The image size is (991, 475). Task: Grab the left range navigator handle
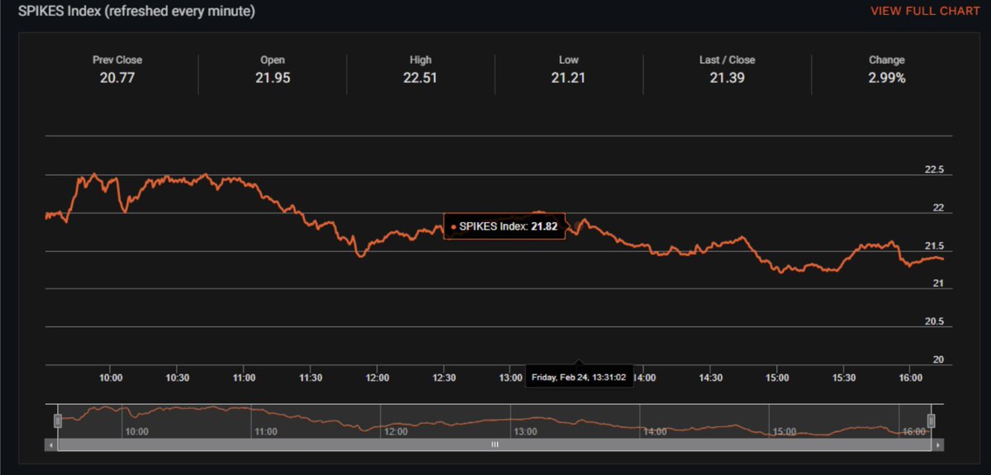point(58,421)
